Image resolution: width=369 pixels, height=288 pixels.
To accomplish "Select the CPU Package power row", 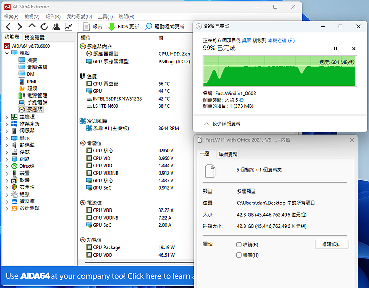I will pyautogui.click(x=136, y=247).
